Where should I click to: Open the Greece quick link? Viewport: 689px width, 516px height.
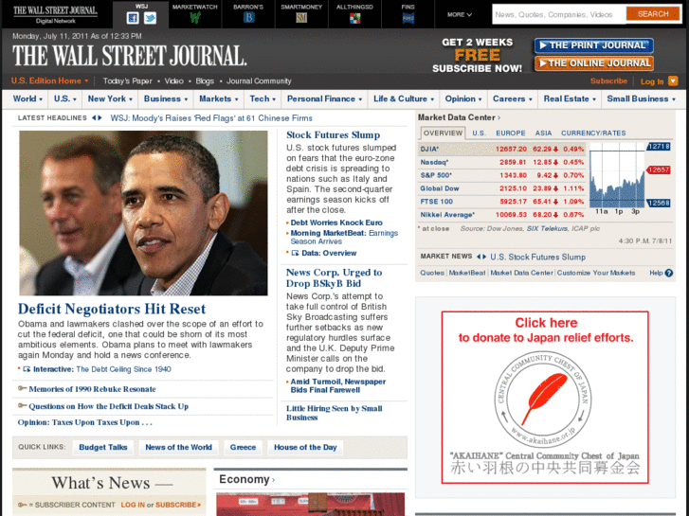click(x=243, y=447)
